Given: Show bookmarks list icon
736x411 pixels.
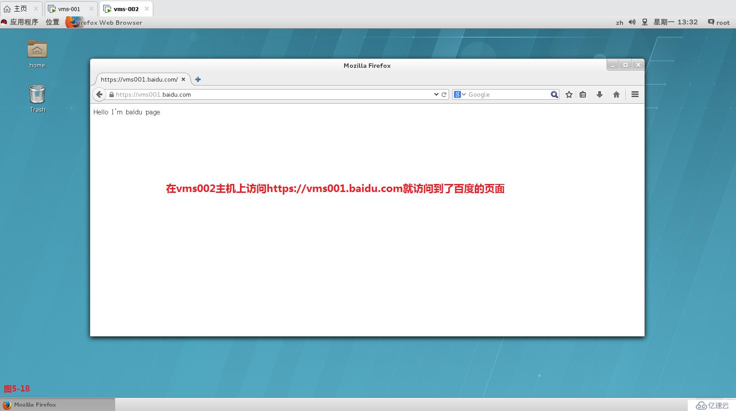Looking at the screenshot, I should coord(583,94).
